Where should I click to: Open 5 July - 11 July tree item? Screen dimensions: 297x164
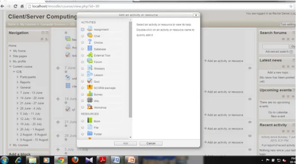pos(30,114)
